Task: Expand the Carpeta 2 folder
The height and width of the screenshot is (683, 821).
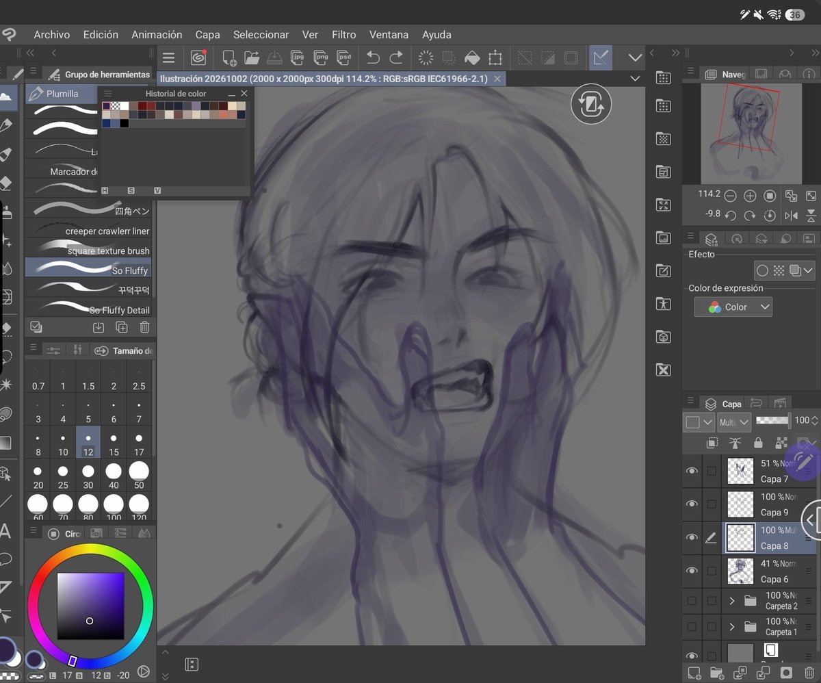Action: click(731, 601)
